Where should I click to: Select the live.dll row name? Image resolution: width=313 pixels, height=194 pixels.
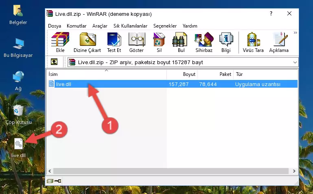click(63, 84)
